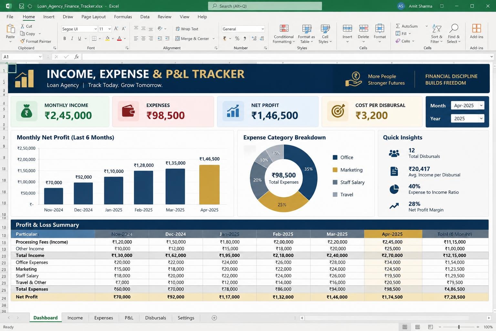The image size is (496, 331).
Task: Click the Fill button in the ribbon
Action: 403,34
